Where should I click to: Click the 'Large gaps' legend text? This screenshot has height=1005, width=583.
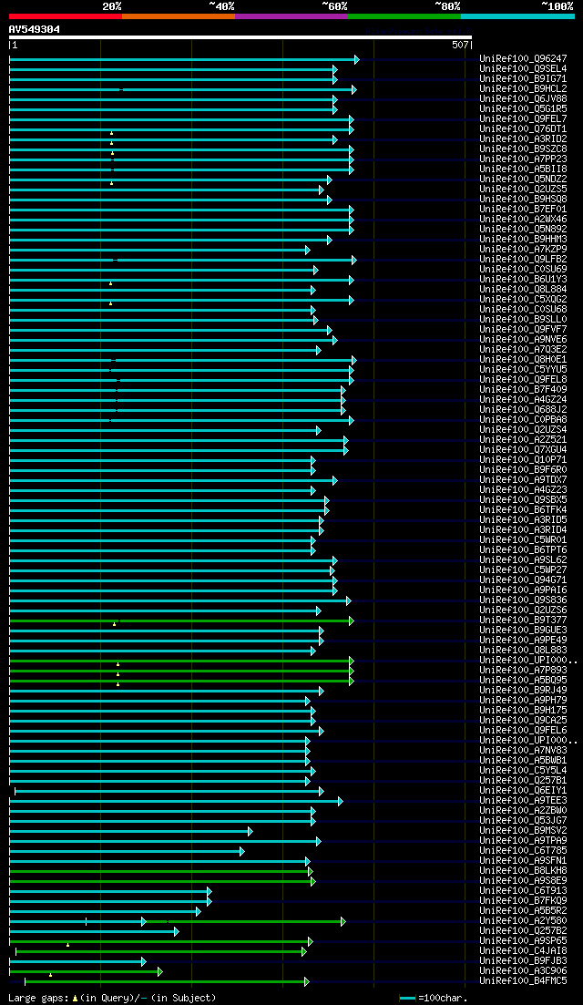tap(38, 998)
